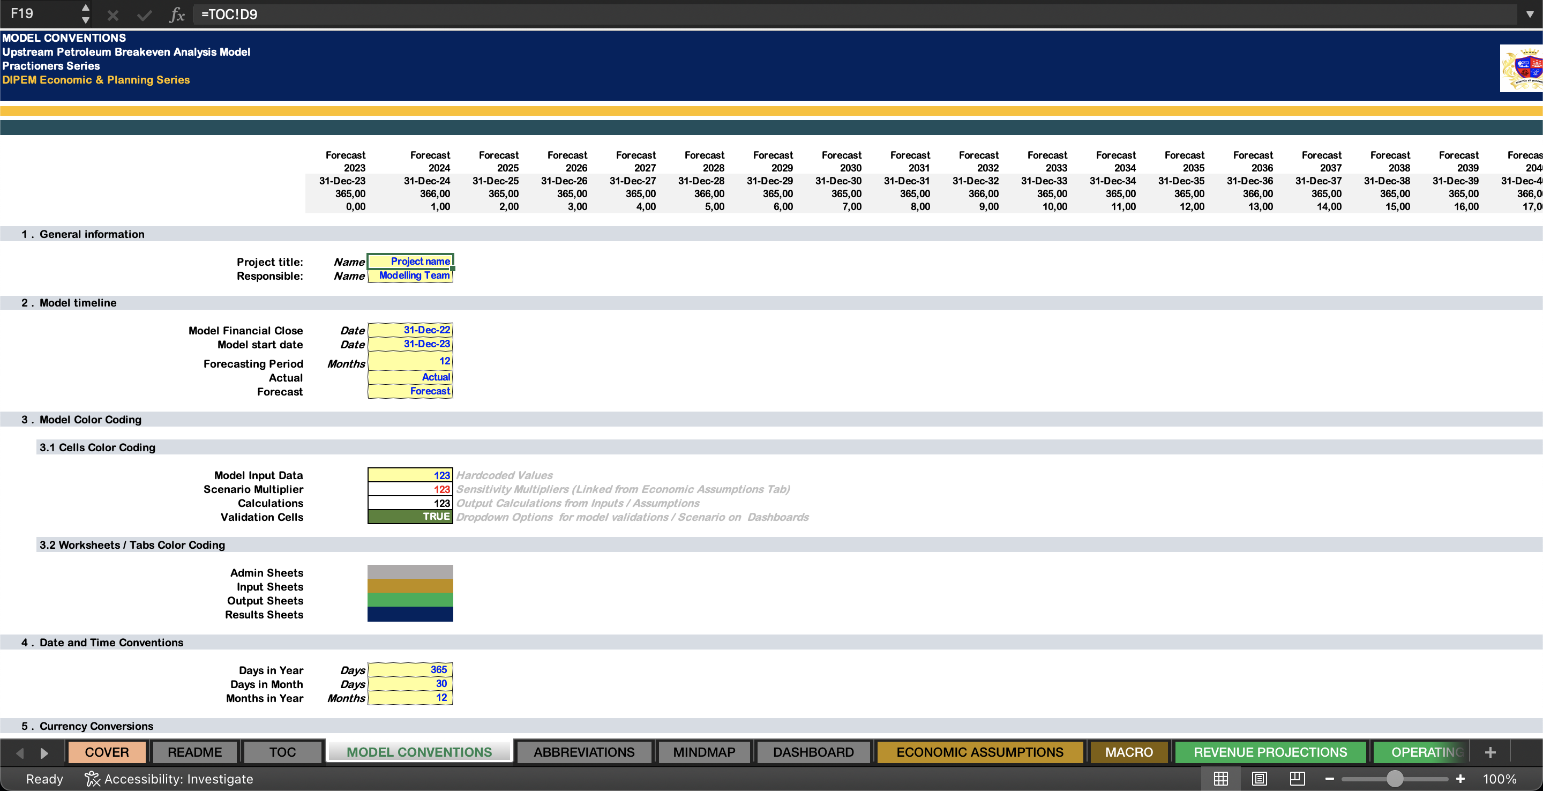Select the yellow Forecast input cell
Viewport: 1543px width, 791px height.
(410, 391)
